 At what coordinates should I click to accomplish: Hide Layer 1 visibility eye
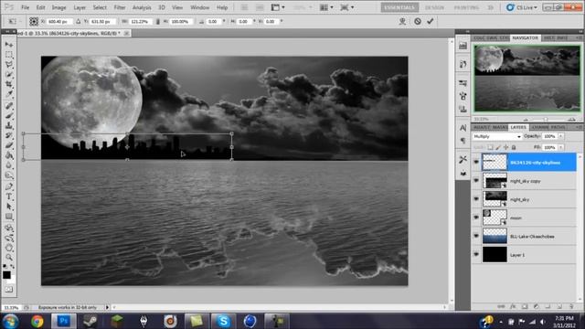coord(476,254)
